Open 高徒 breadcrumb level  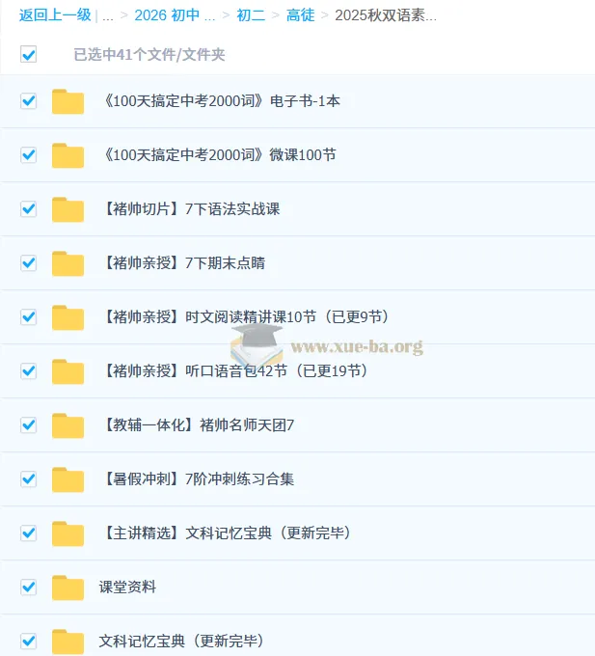tap(300, 15)
